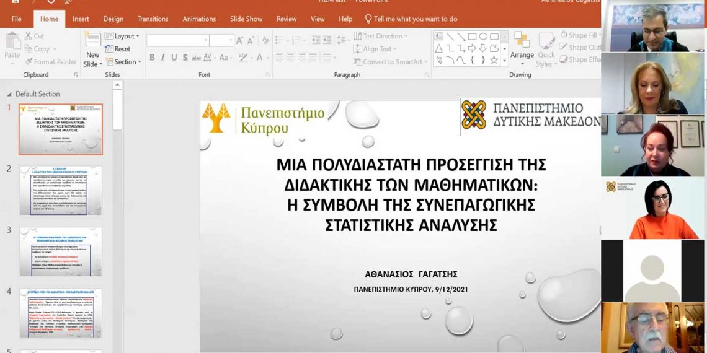Expand the shapes gallery More arrow
Image resolution: width=707 pixels, height=353 pixels.
click(x=505, y=60)
